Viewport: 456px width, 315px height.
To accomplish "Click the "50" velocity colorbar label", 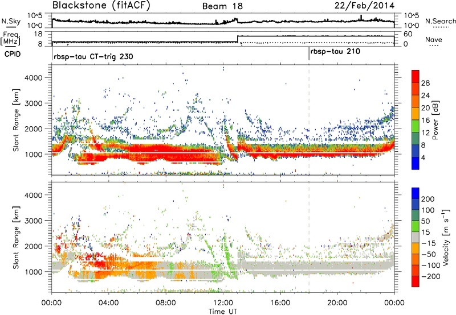I will (x=425, y=221).
